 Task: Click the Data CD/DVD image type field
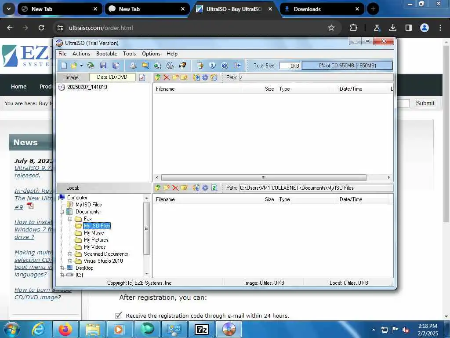click(x=112, y=77)
